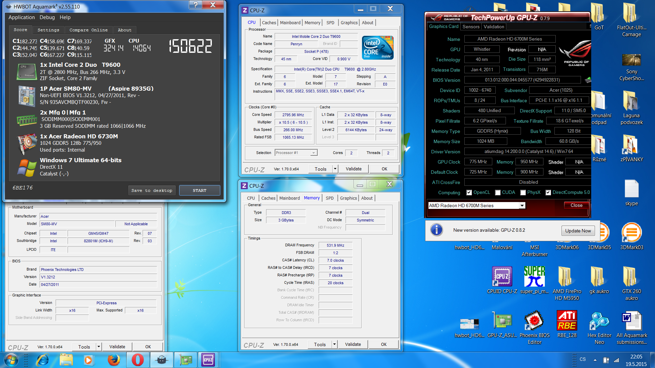Click the CS language indicator in taskbar

tap(583, 359)
